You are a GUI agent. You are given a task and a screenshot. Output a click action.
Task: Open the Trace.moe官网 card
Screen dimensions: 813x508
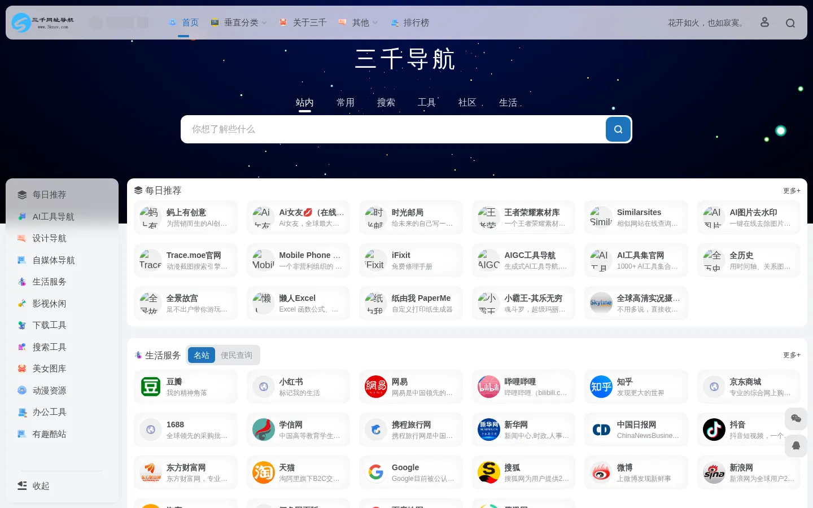(186, 260)
